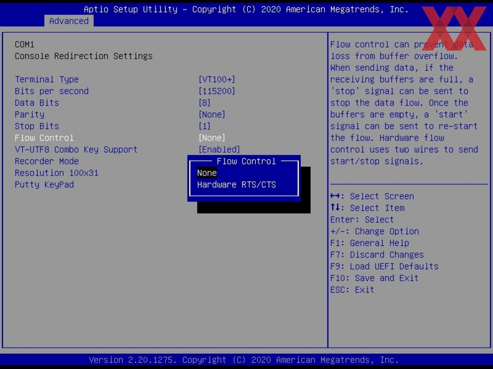This screenshot has width=493, height=369.
Task: Click the Enter: Select hint
Action: click(362, 220)
